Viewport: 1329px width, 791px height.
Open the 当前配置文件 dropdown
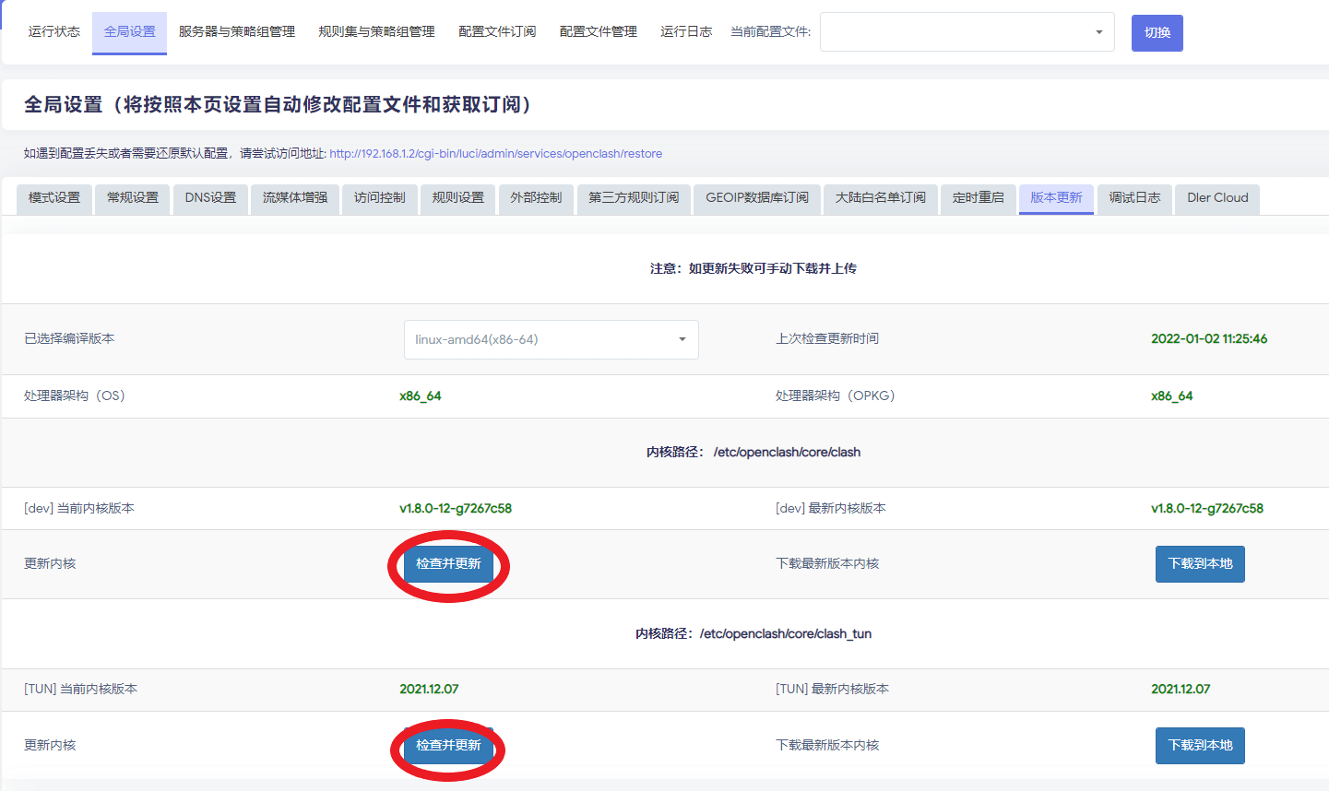coord(966,31)
